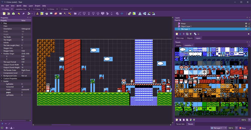Switch to the Terrain Sets tab
This screenshot has width=251, height=130.
tap(180, 124)
